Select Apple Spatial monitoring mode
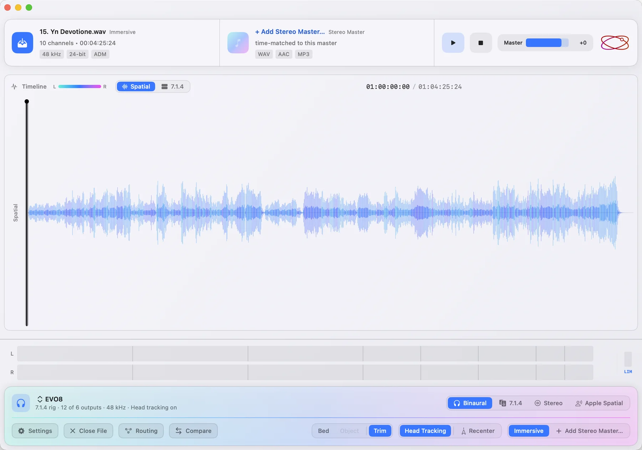 coord(599,403)
